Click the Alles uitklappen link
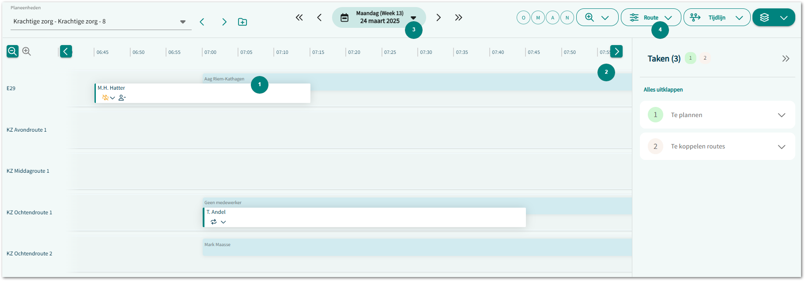The height and width of the screenshot is (281, 805). point(663,90)
